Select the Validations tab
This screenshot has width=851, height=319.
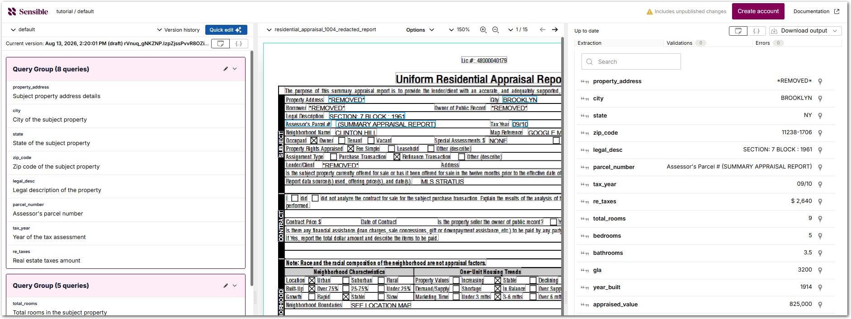[x=679, y=43]
